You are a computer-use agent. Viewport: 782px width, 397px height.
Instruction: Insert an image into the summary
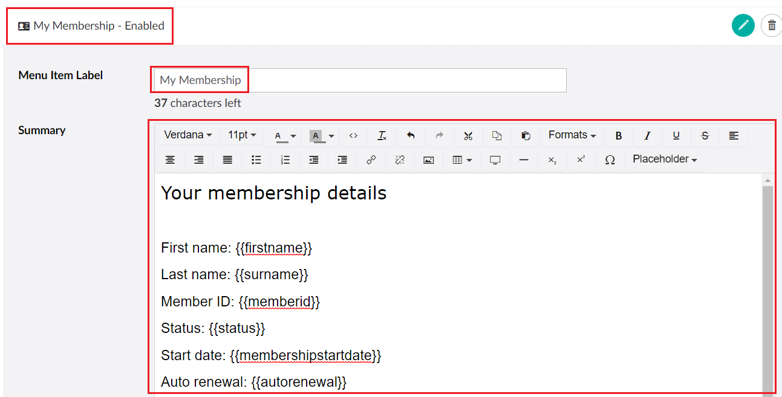pyautogui.click(x=429, y=160)
